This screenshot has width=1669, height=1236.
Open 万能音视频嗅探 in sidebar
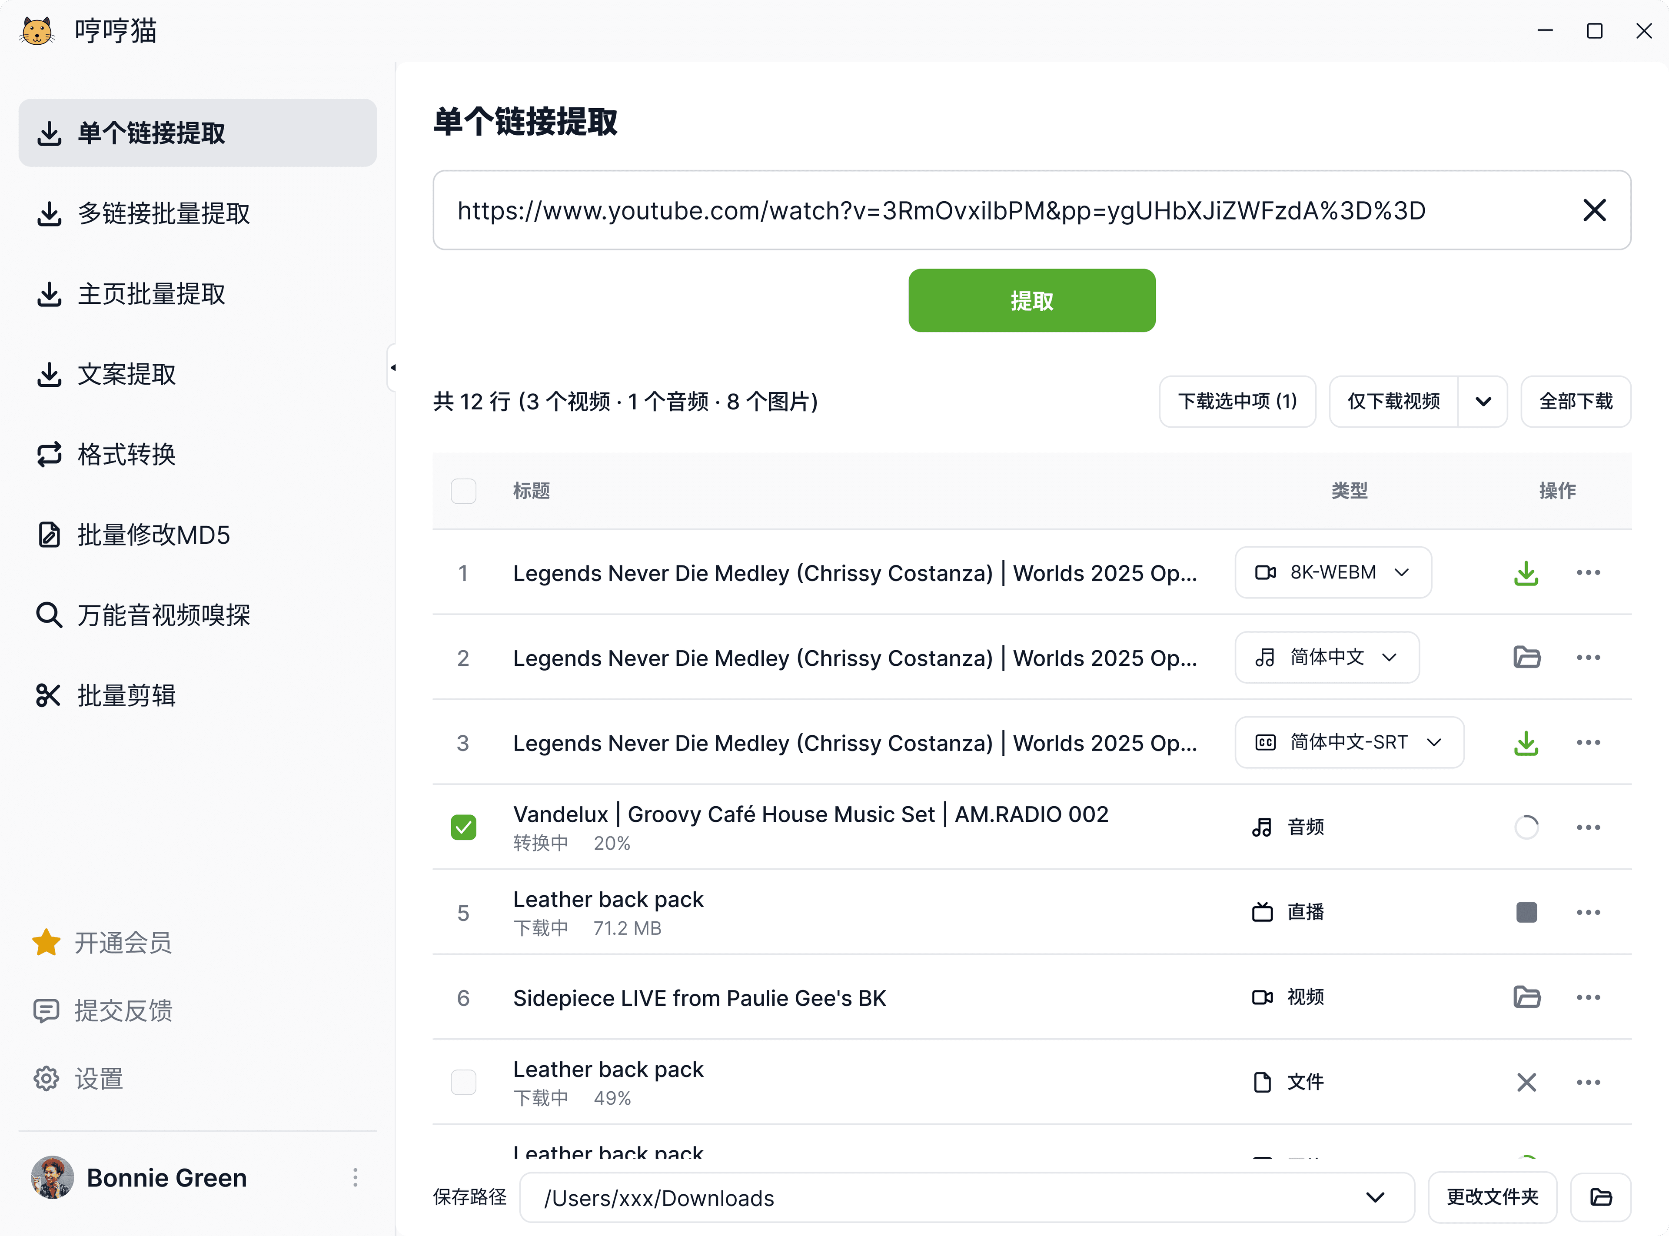pyautogui.click(x=197, y=615)
